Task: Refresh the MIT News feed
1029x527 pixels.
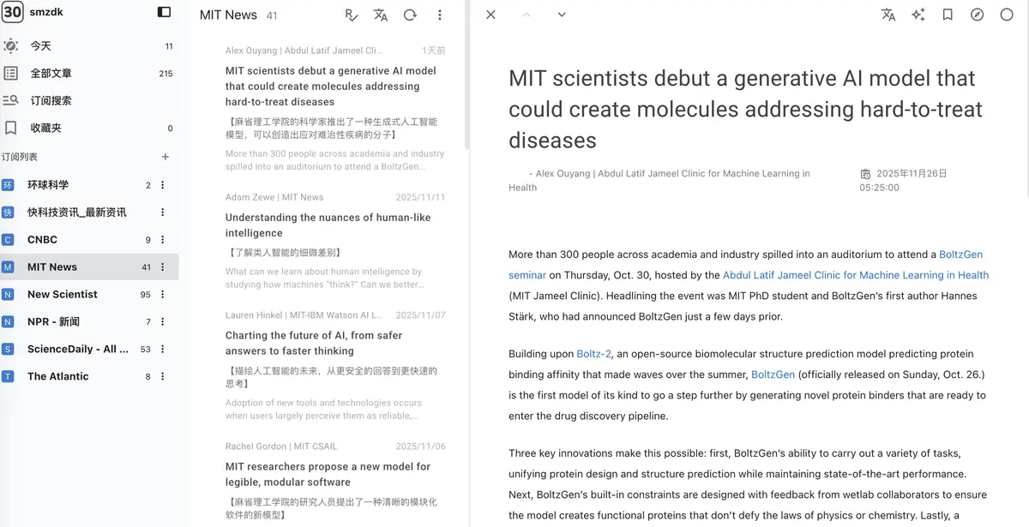Action: (410, 15)
